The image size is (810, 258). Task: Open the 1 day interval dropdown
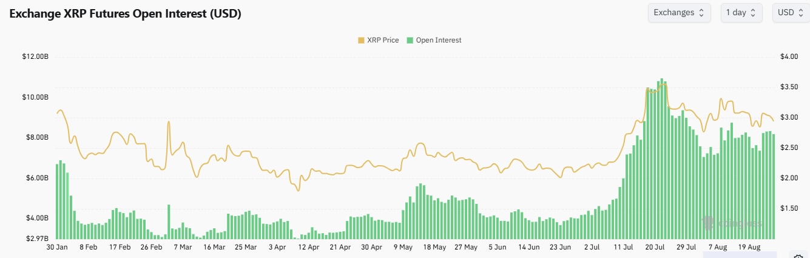click(x=741, y=12)
